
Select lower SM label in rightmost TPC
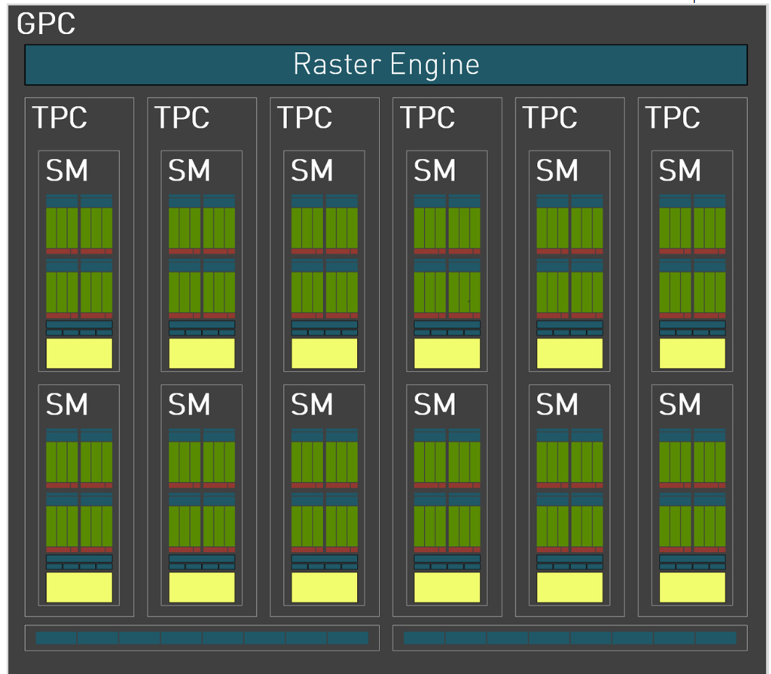pyautogui.click(x=680, y=405)
